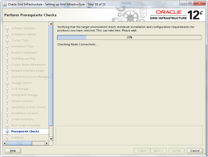The height and width of the screenshot is (157, 208).
Task: Select the Grid Infrastructure Management step
Action: (x=30, y=77)
